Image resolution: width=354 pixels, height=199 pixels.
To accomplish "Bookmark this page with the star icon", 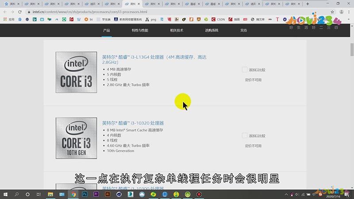I will [x=332, y=12].
